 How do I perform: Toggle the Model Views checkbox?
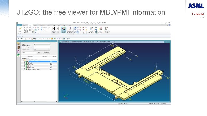(x=22, y=58)
